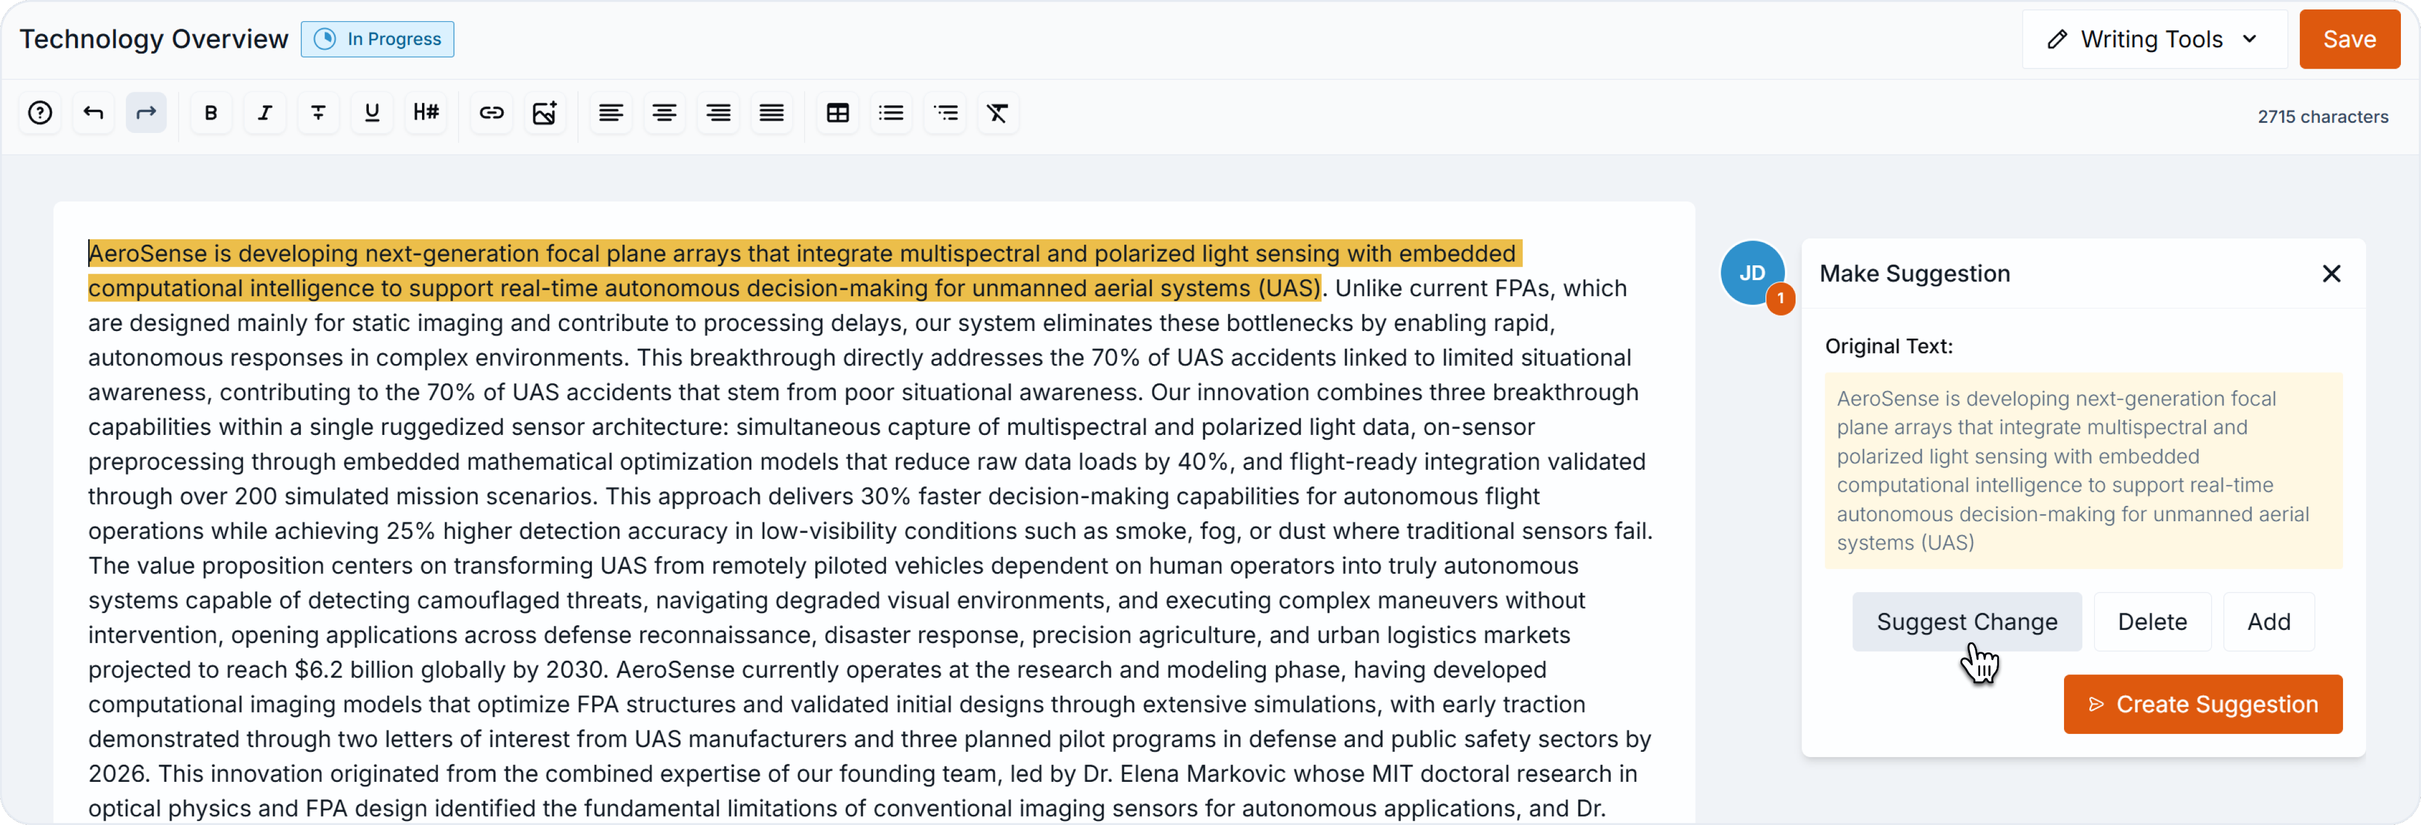
Task: Save the document
Action: pyautogui.click(x=2349, y=40)
